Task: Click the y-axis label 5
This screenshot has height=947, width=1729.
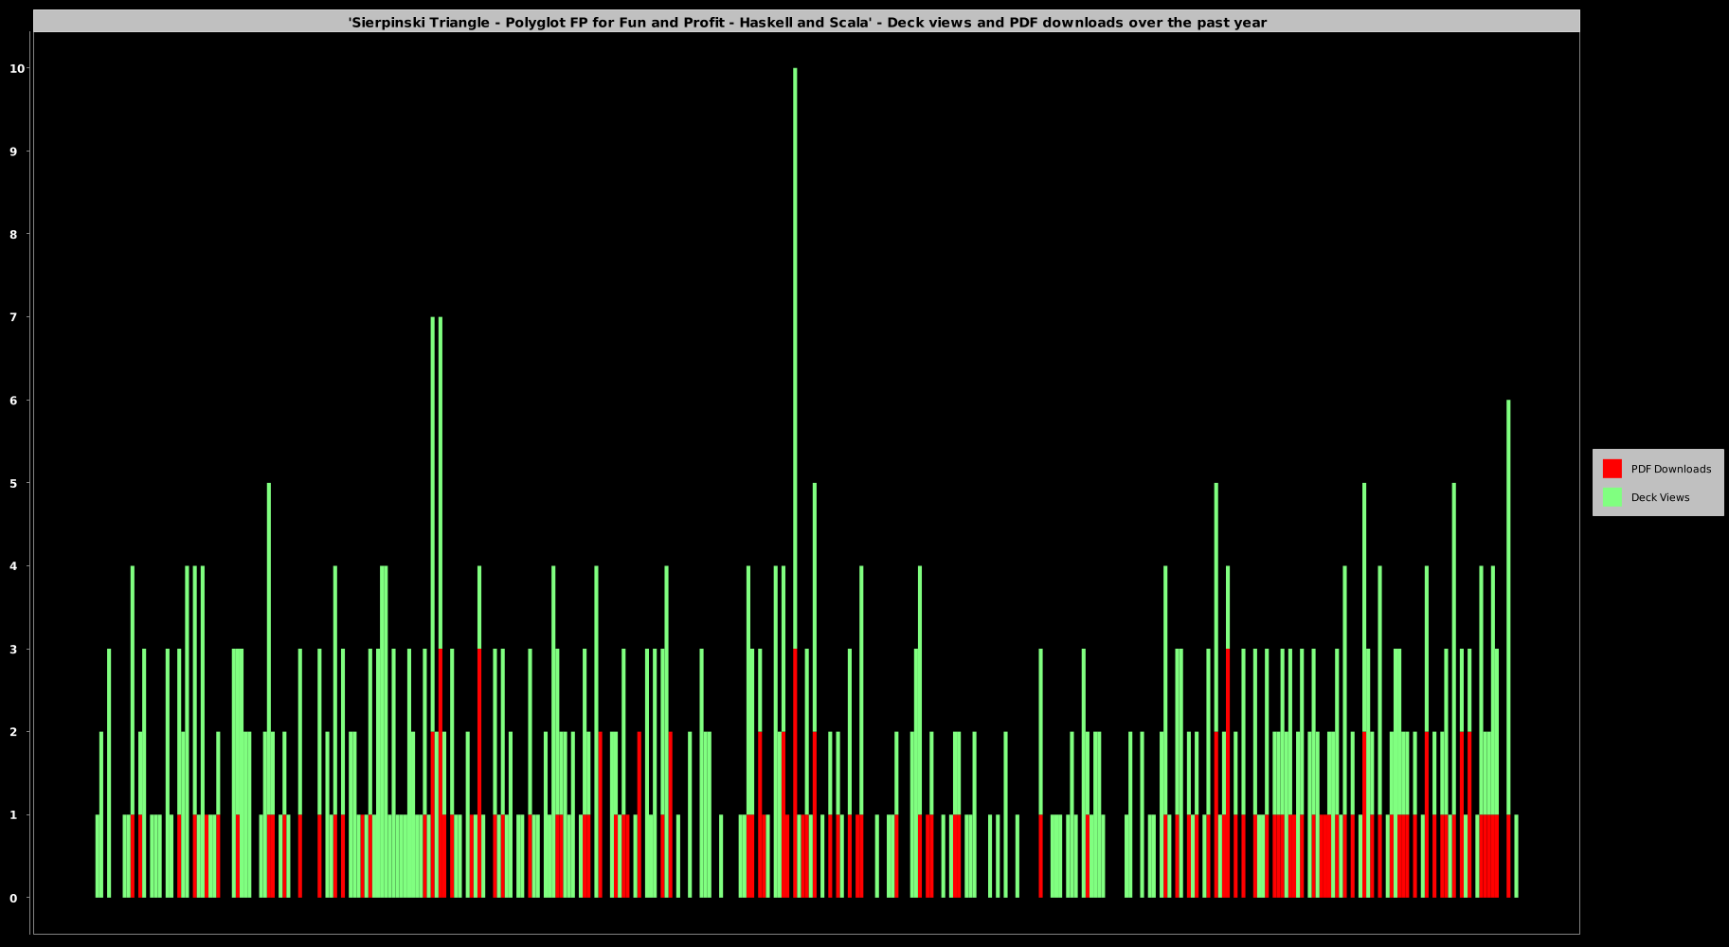Action: click(14, 483)
